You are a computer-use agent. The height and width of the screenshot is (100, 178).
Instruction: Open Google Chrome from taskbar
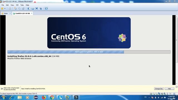tap(52, 97)
